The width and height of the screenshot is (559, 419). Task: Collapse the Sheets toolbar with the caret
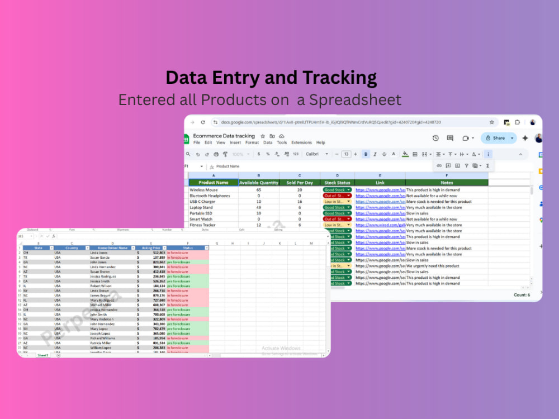[521, 154]
